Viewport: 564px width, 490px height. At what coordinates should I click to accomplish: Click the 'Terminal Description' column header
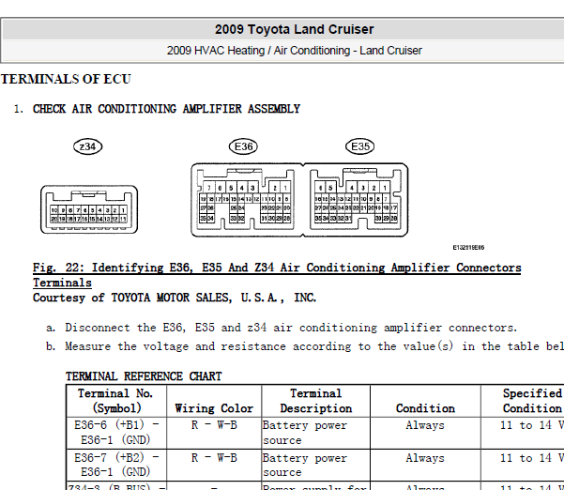click(x=316, y=401)
